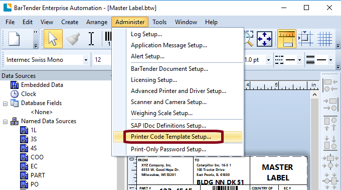341x190 pixels.
Task: Collapse the Named Data Sources tree node
Action: tap(5, 122)
